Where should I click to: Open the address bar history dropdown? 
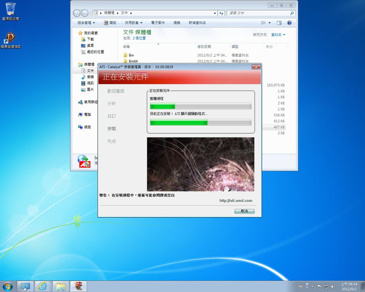pos(215,13)
